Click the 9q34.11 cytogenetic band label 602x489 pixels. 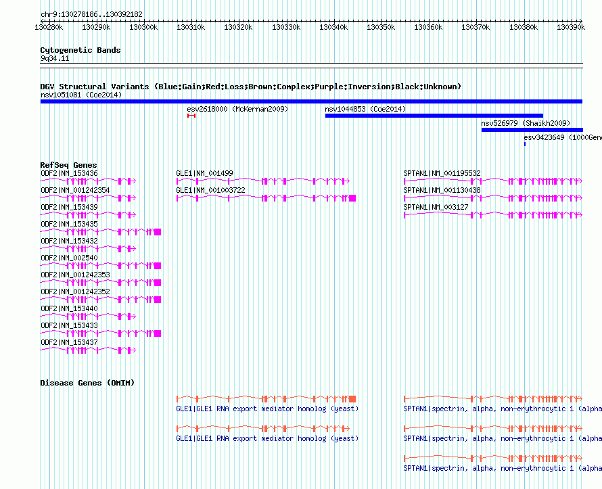[x=55, y=58]
